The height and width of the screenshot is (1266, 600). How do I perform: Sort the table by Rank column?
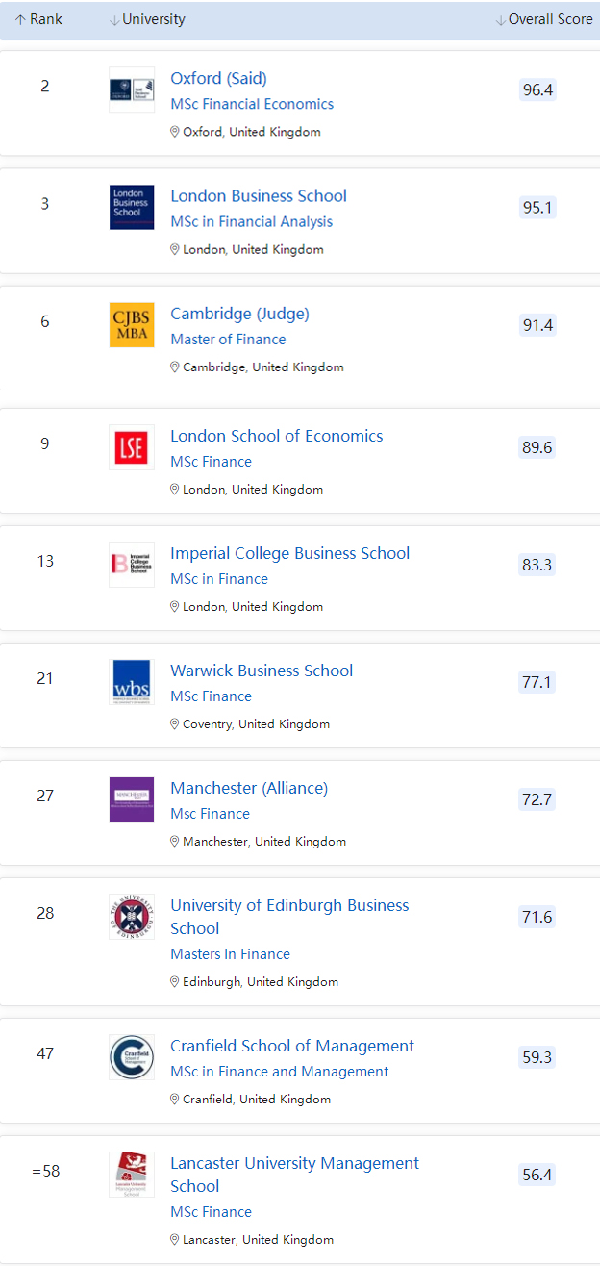[x=39, y=19]
